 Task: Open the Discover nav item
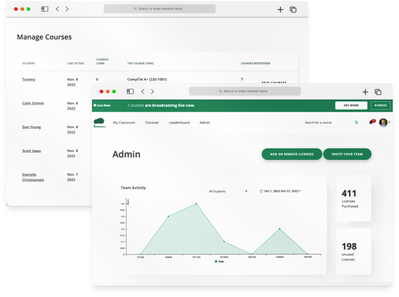152,123
